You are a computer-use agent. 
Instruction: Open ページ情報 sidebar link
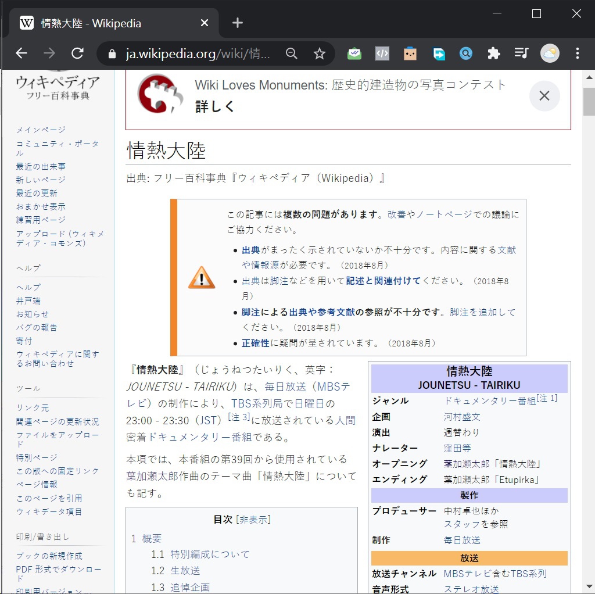(37, 485)
